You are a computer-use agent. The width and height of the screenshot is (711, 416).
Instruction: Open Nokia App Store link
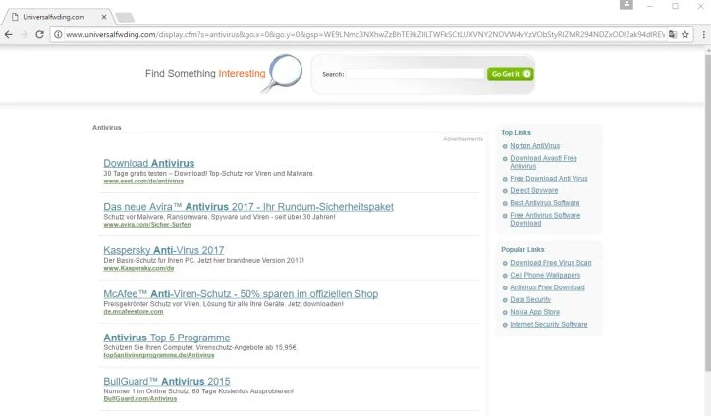tap(534, 312)
